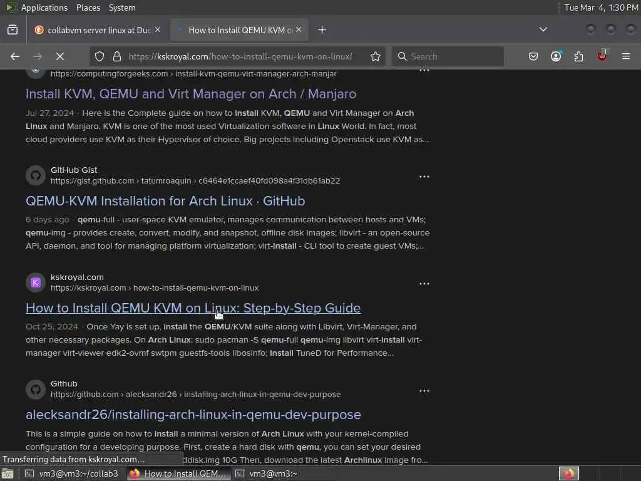Click the padlock site security icon
This screenshot has width=641, height=481.
(117, 56)
